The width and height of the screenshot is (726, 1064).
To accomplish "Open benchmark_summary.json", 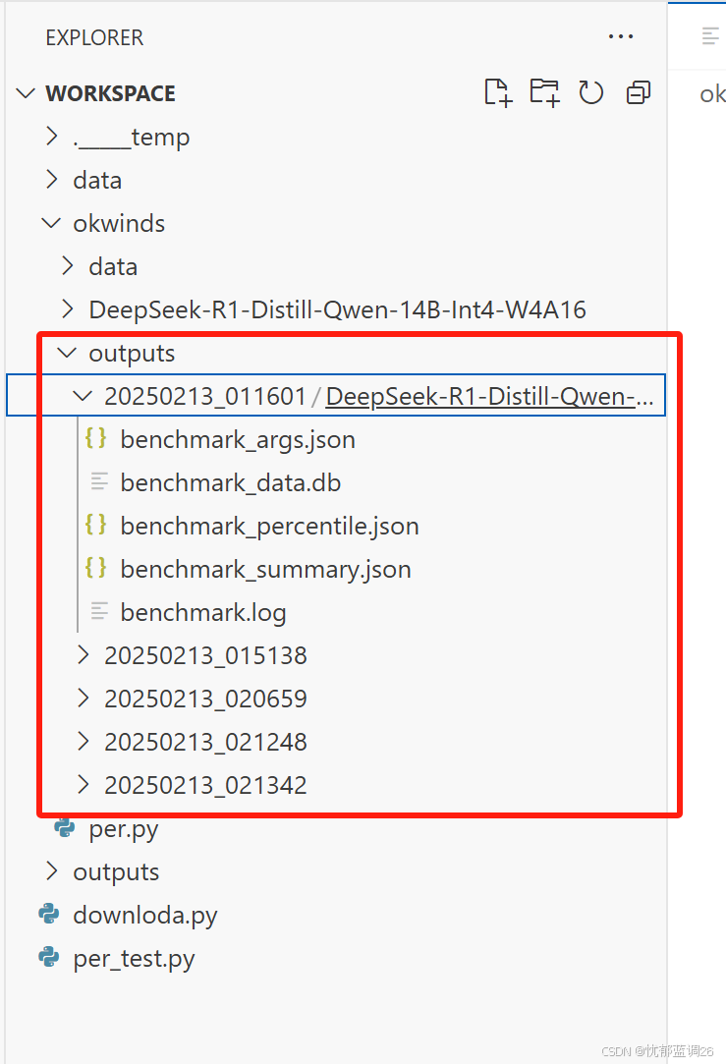I will point(265,569).
